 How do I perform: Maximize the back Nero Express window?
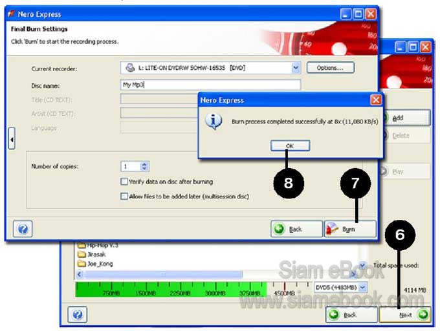click(413, 47)
